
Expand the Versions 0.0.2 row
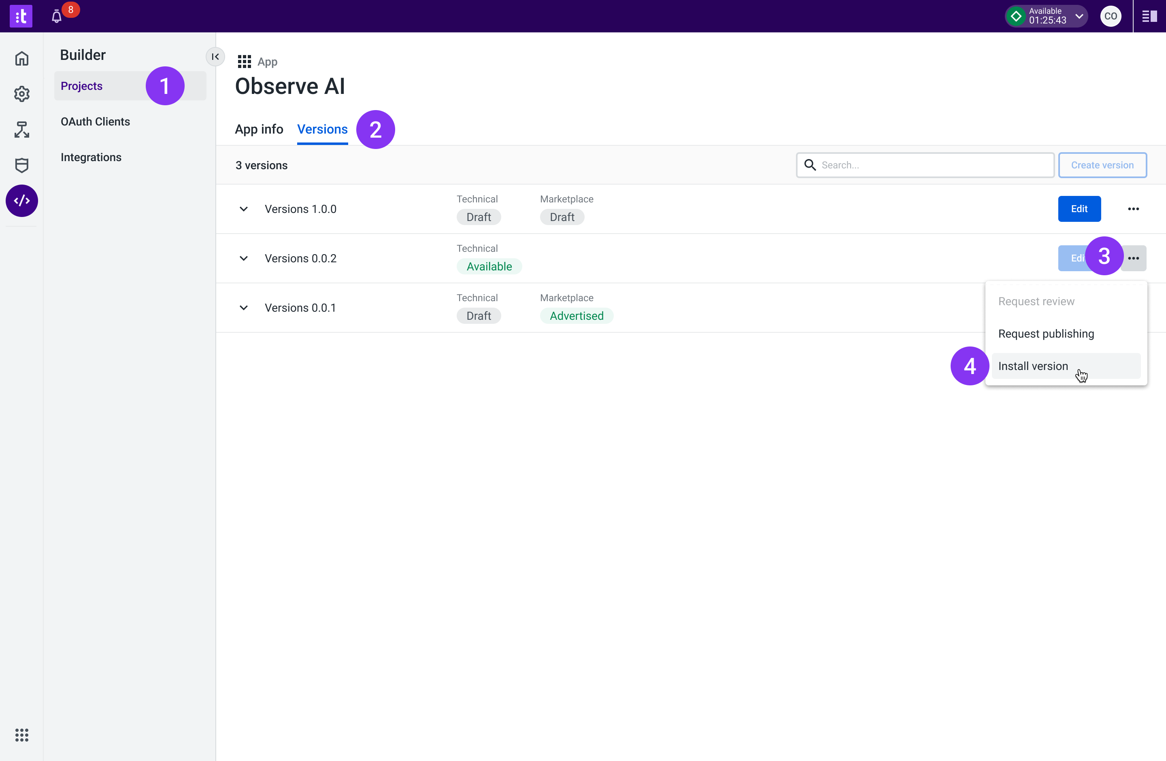pyautogui.click(x=243, y=259)
